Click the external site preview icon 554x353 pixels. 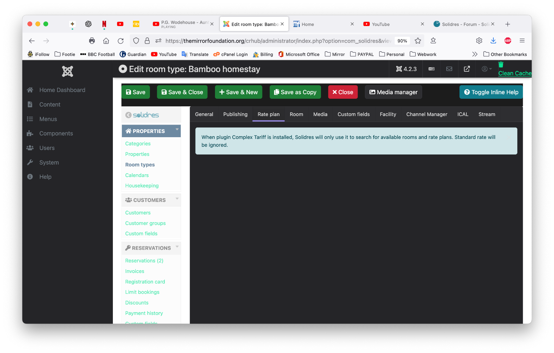pyautogui.click(x=467, y=69)
